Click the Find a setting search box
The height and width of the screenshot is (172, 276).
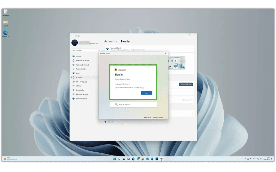point(86,50)
